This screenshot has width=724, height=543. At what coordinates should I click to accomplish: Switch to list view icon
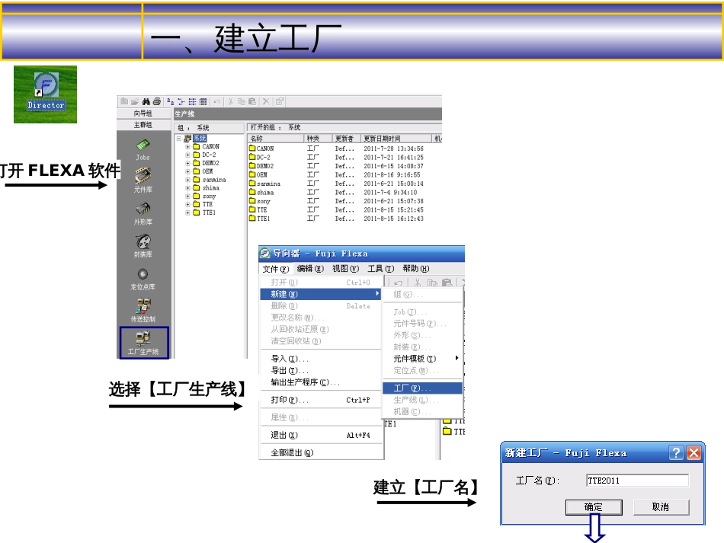tap(192, 101)
